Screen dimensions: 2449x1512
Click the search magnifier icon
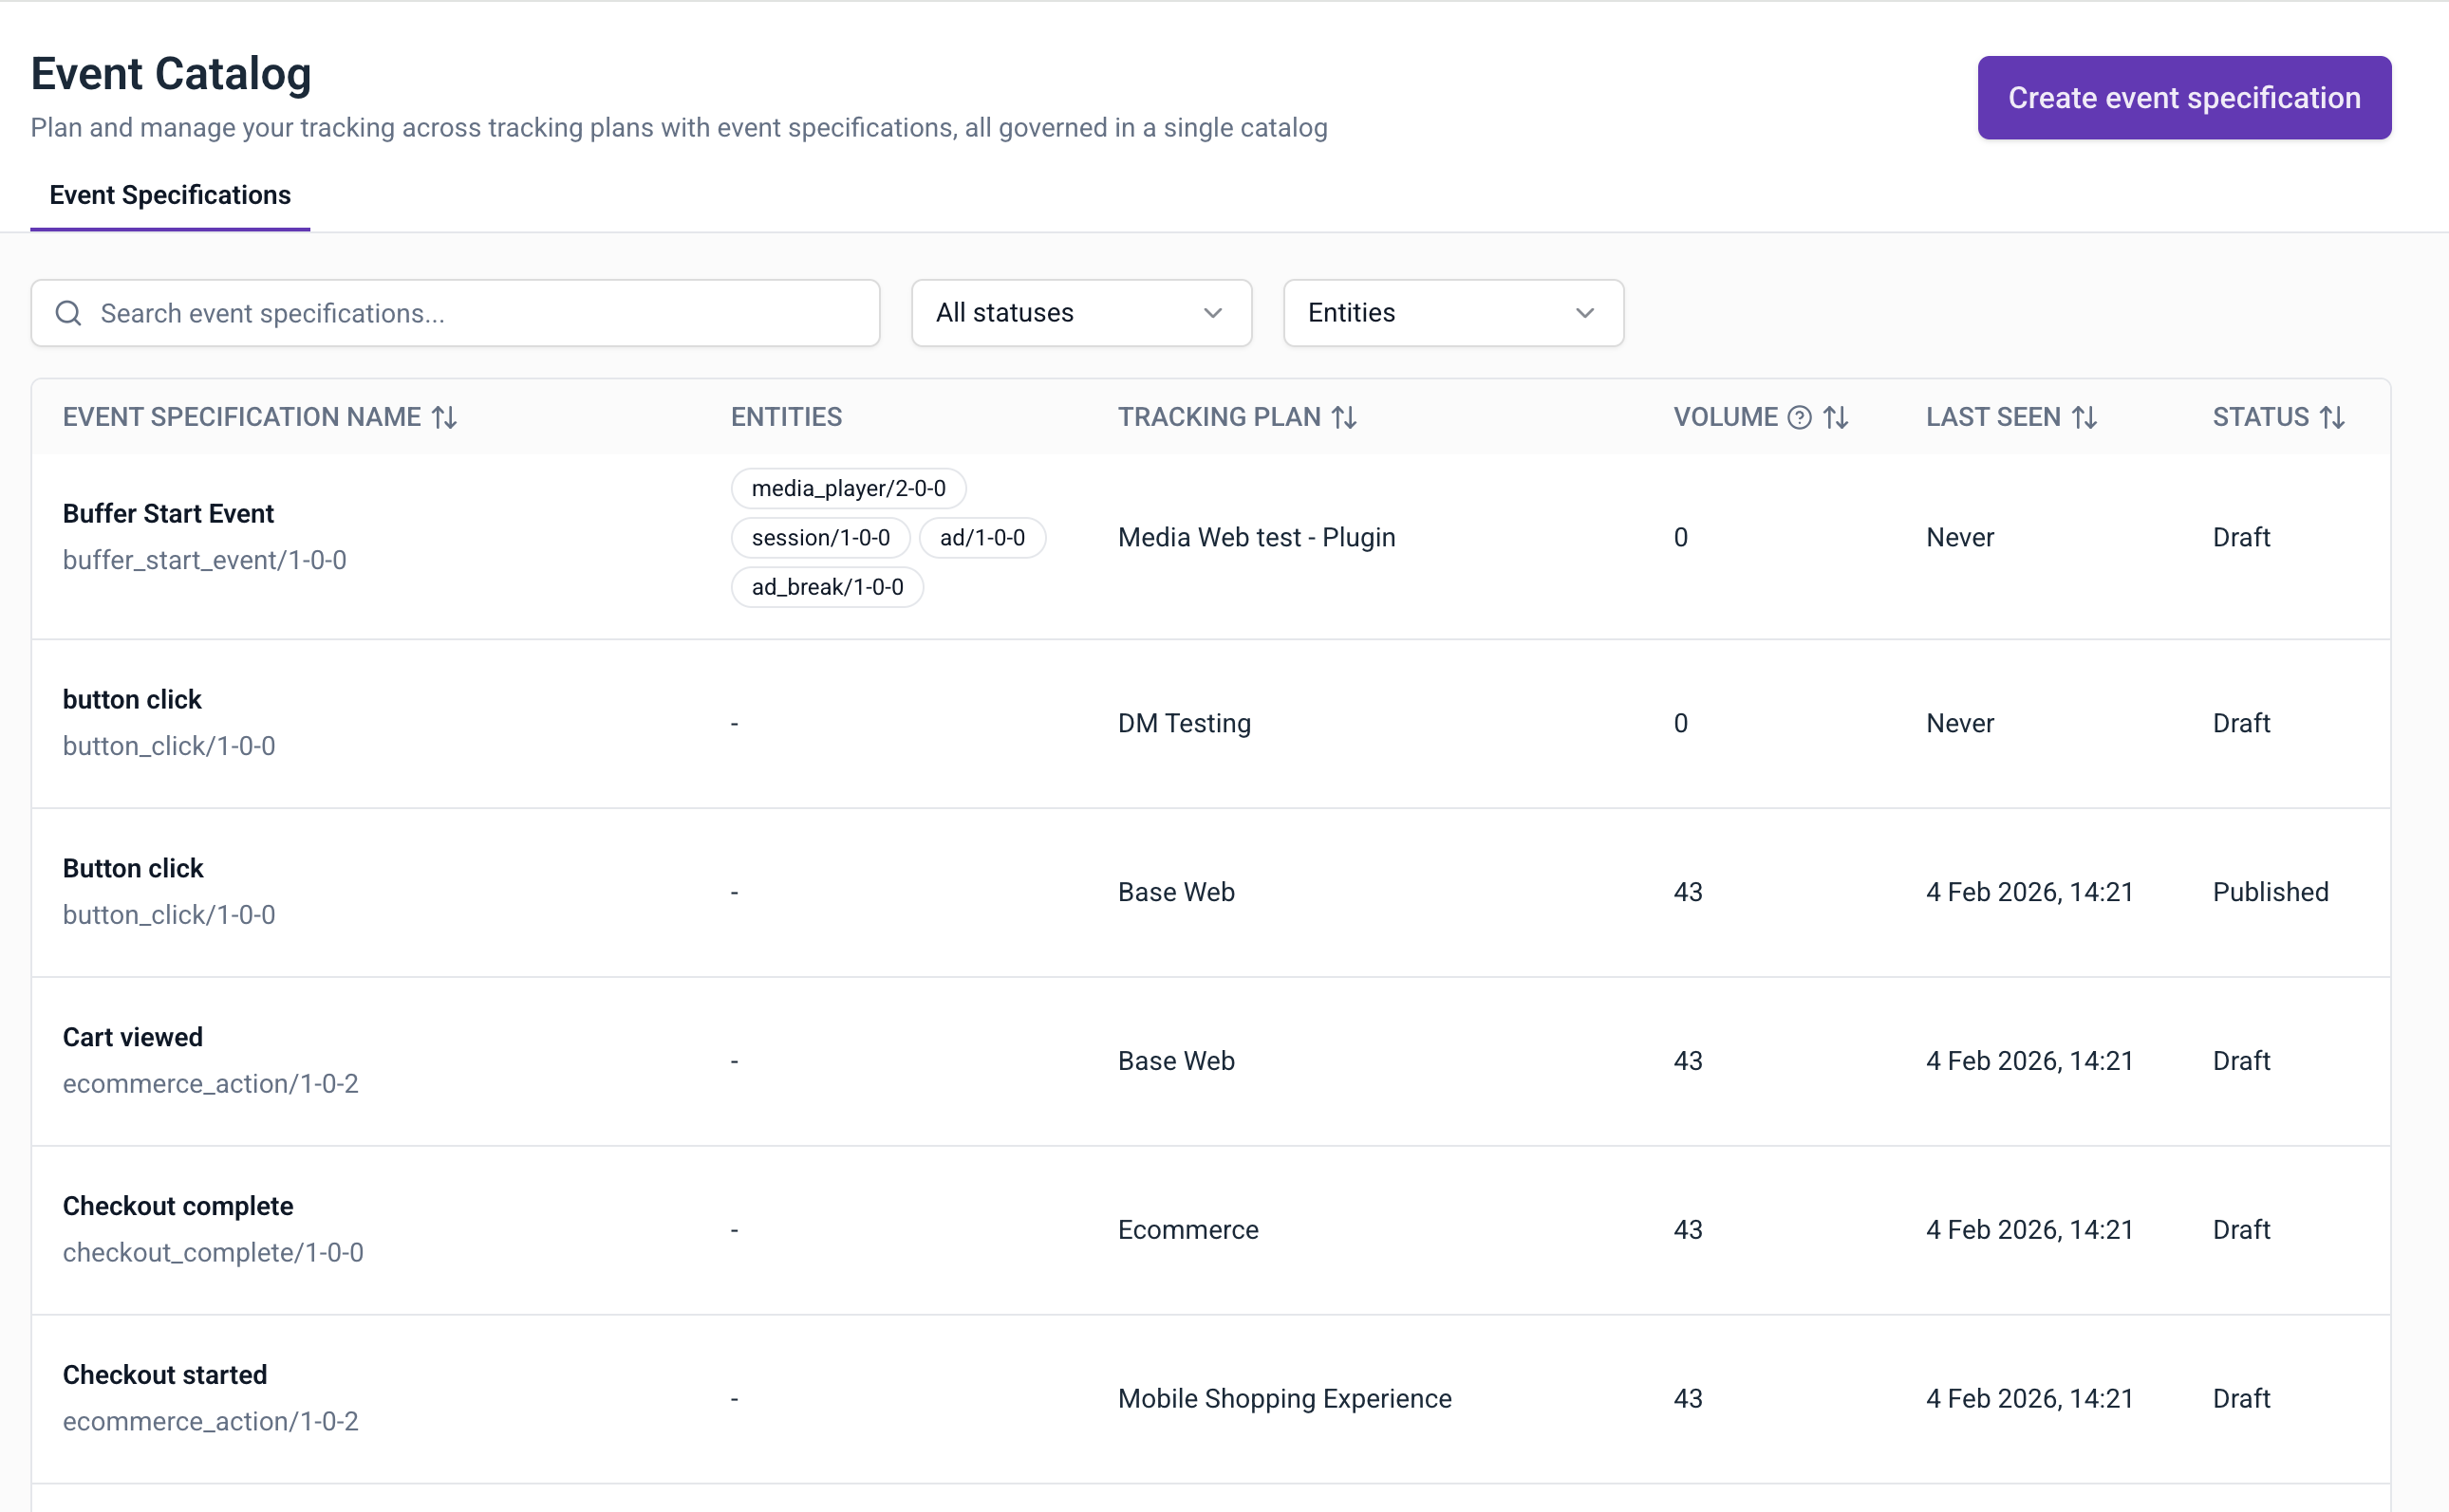[68, 313]
